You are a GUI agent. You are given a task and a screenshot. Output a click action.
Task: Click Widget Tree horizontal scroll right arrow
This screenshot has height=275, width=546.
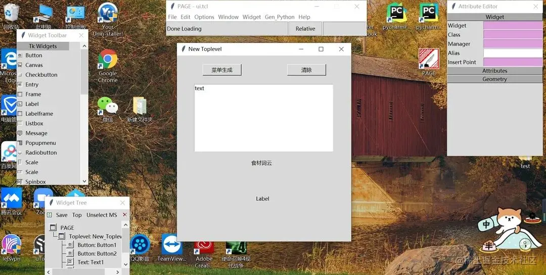click(118, 272)
